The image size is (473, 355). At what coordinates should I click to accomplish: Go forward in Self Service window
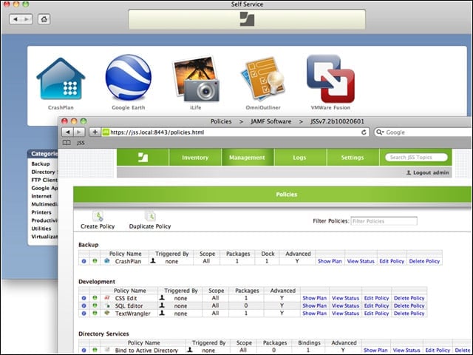tap(27, 19)
